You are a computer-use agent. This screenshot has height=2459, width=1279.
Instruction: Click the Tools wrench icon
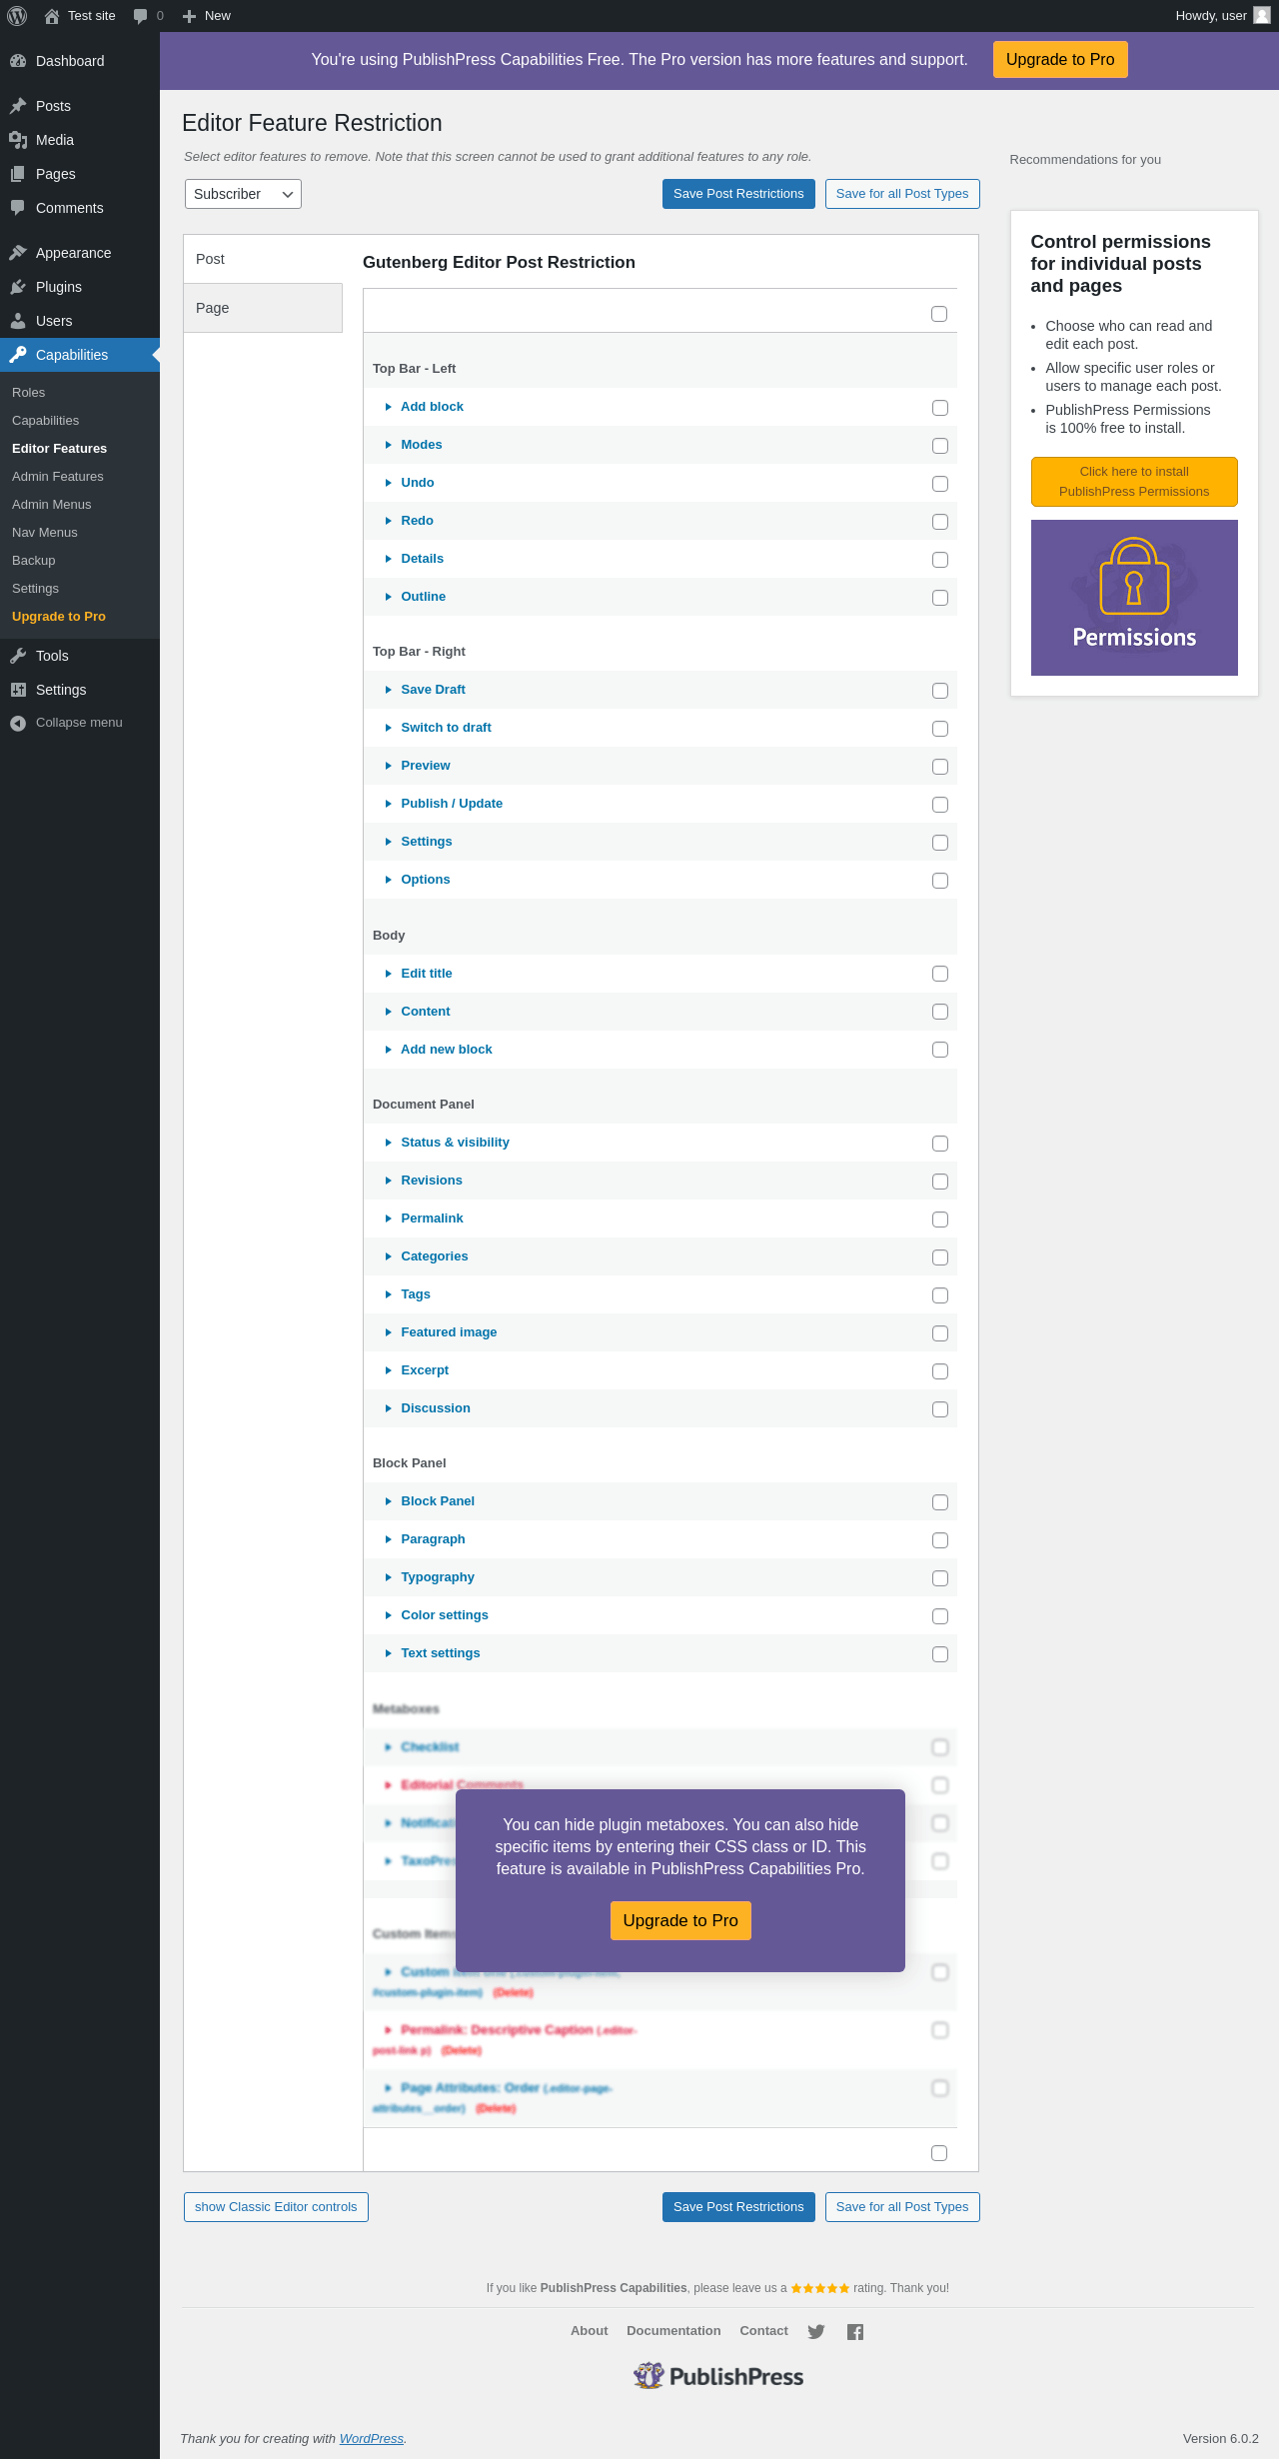(18, 656)
